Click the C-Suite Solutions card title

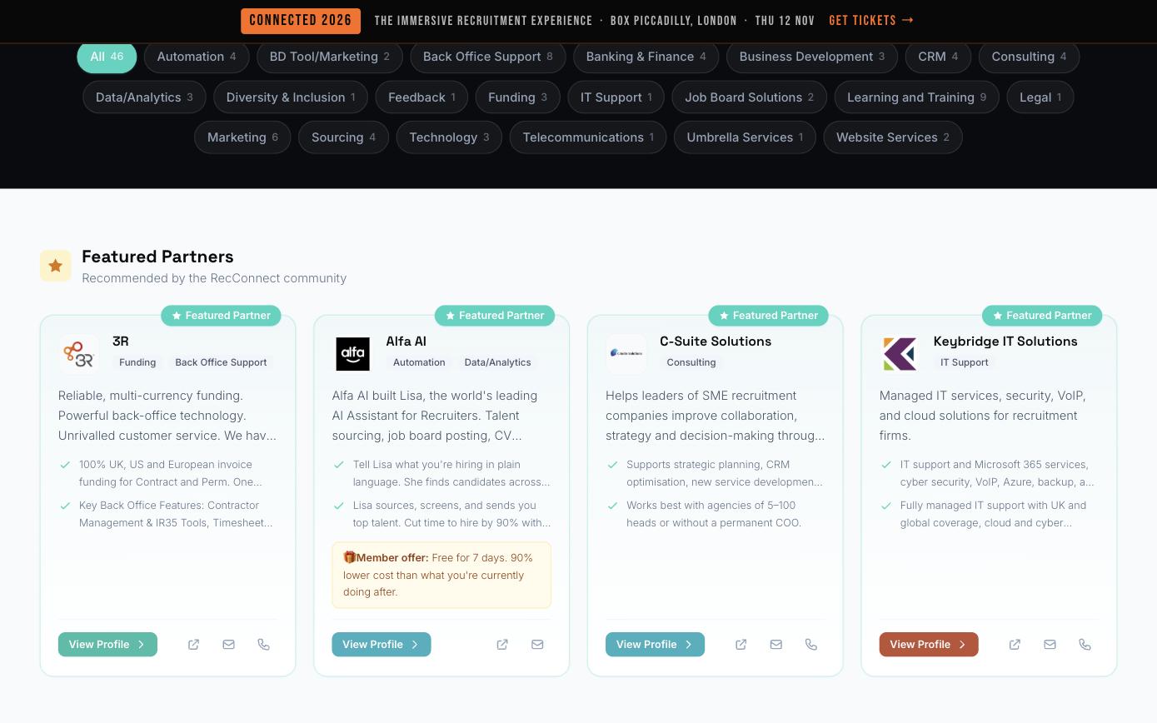click(716, 342)
